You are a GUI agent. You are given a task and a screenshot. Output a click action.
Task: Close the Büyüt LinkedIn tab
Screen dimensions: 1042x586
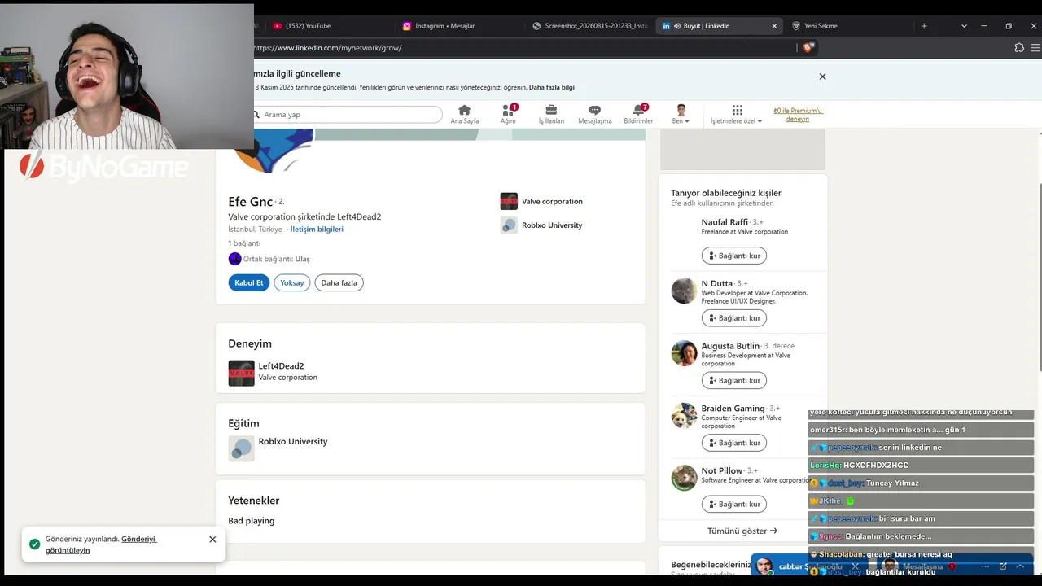(774, 26)
